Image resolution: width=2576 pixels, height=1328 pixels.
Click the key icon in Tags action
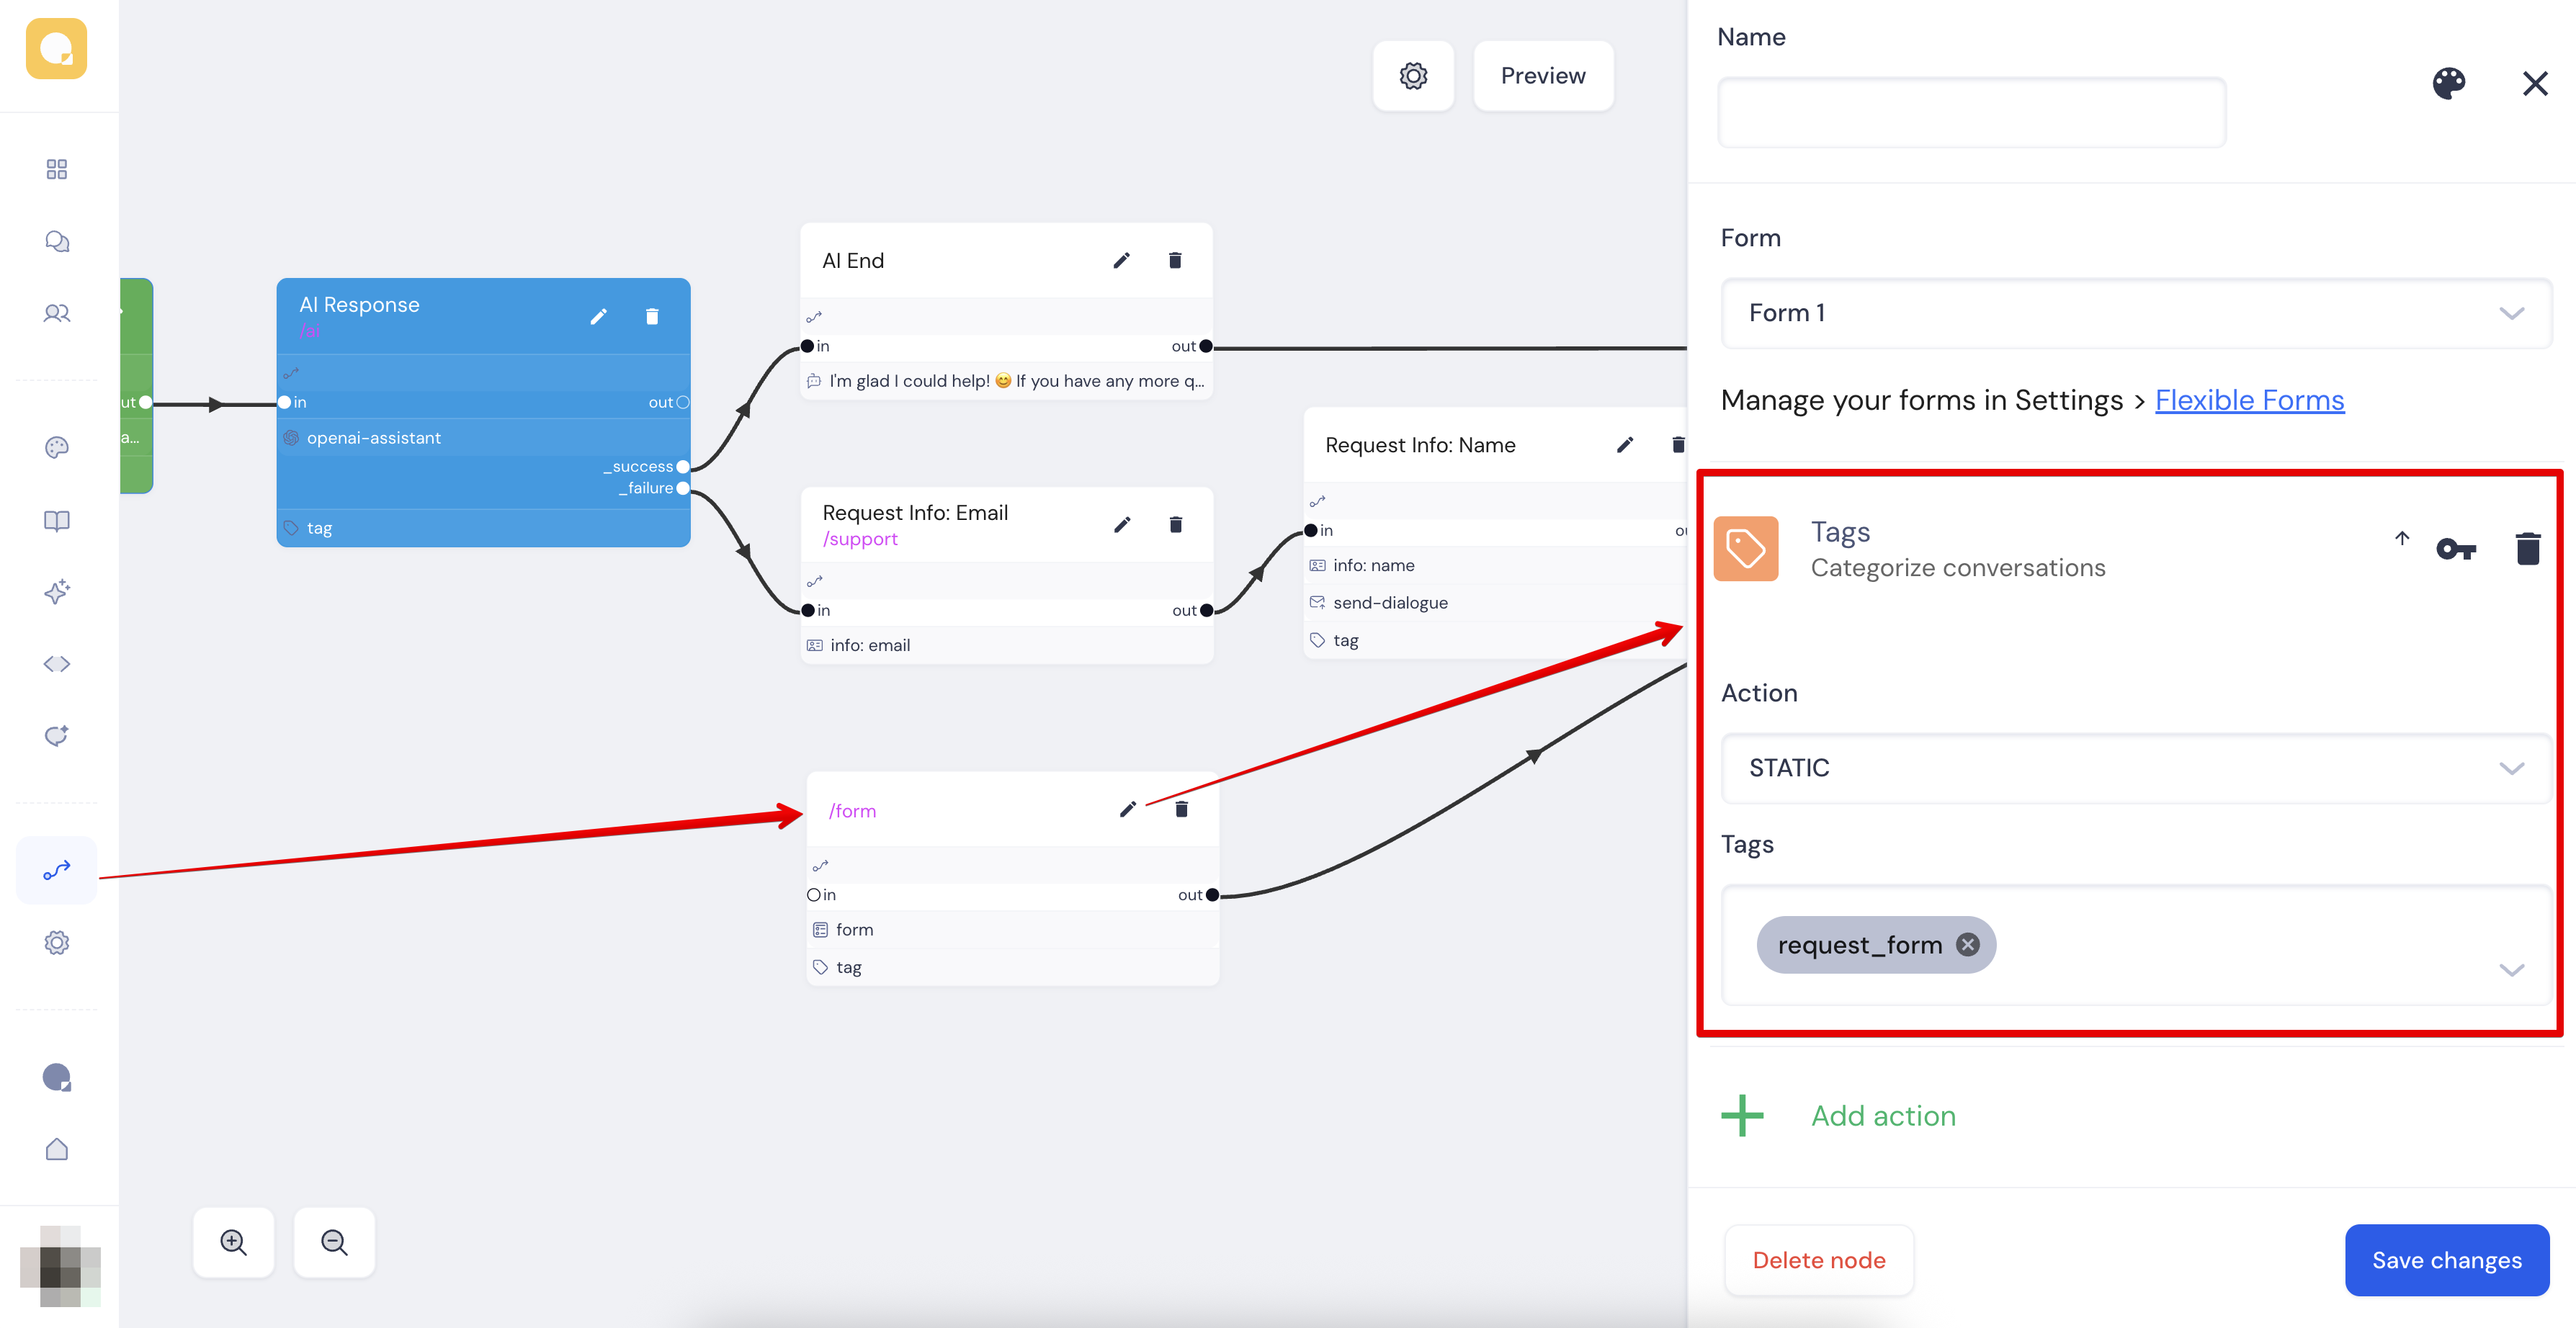point(2456,548)
